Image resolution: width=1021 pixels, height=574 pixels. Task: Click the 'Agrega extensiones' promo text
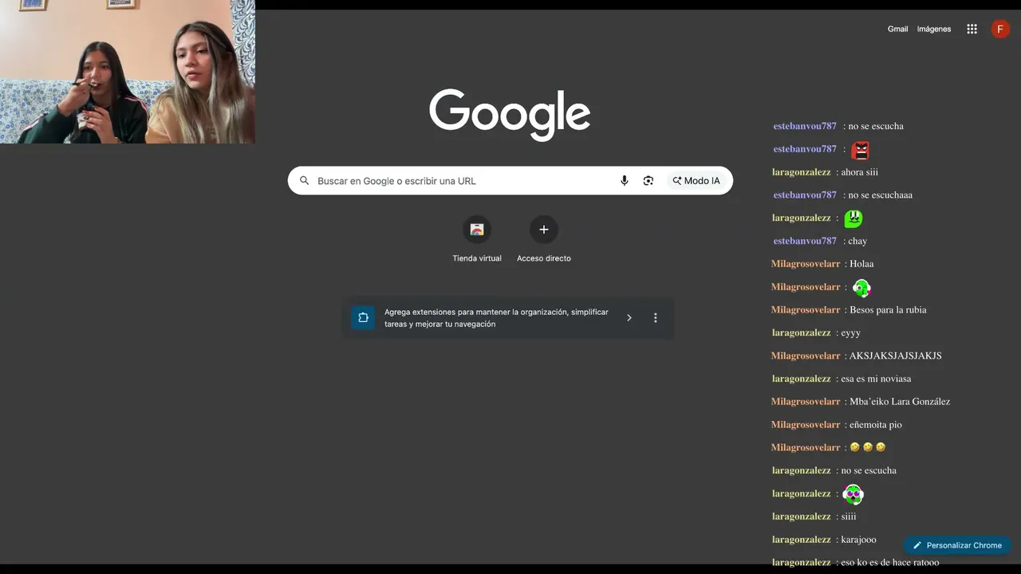tap(496, 318)
